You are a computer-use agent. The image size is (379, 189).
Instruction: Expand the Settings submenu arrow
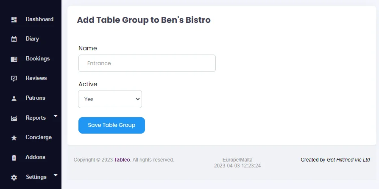pyautogui.click(x=56, y=175)
